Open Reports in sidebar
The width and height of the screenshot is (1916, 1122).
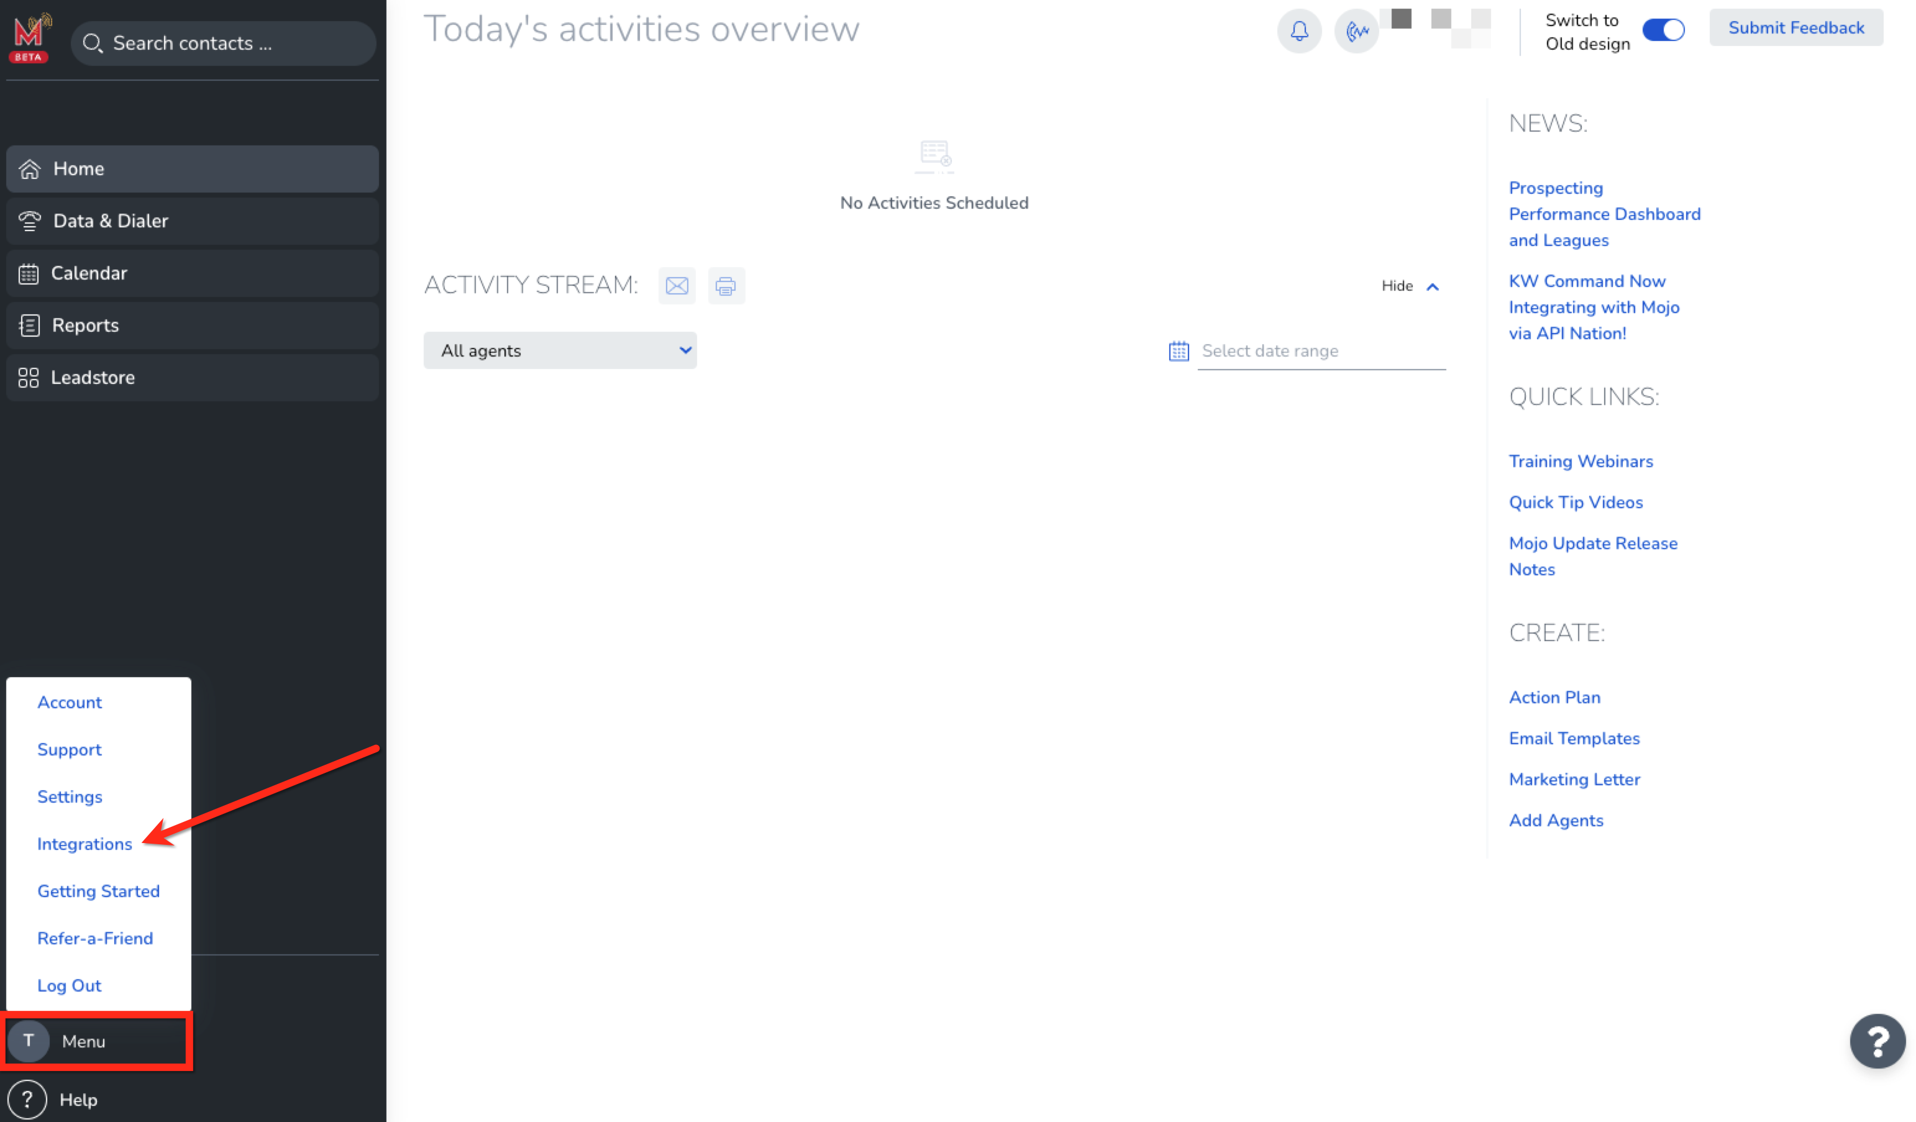click(193, 326)
